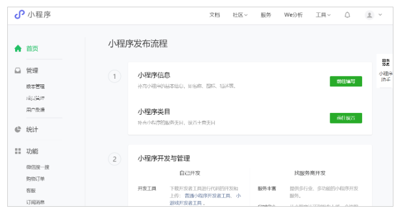Open 用户反馈 in the sidebar
Image resolution: width=399 pixels, height=214 pixels.
35,110
